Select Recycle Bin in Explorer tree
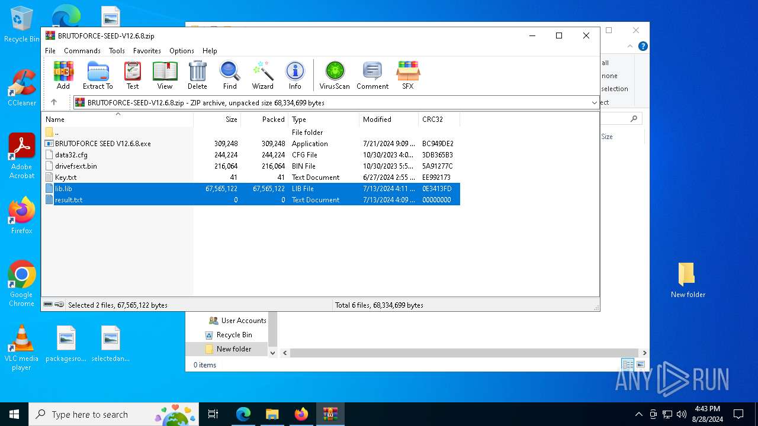Image resolution: width=758 pixels, height=426 pixels. point(228,335)
